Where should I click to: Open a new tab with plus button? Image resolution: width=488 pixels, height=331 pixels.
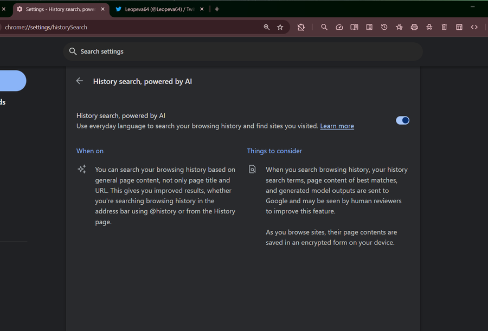(x=217, y=9)
